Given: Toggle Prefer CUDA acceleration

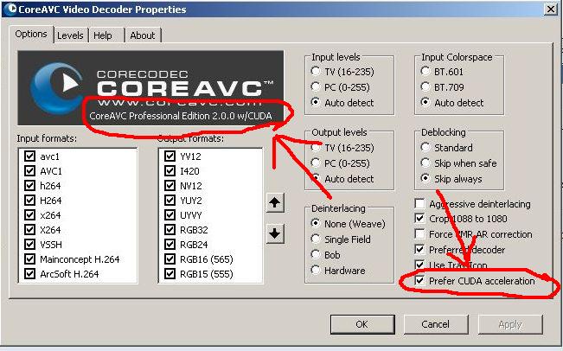Looking at the screenshot, I should (419, 280).
